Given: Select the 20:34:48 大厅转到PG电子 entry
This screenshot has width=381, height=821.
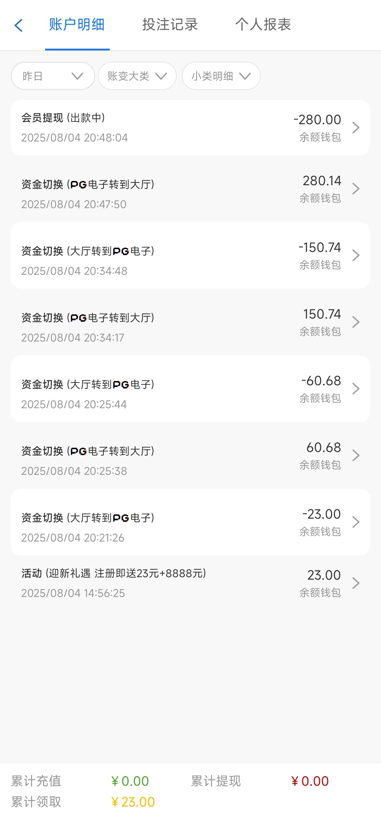Looking at the screenshot, I should click(141, 260).
